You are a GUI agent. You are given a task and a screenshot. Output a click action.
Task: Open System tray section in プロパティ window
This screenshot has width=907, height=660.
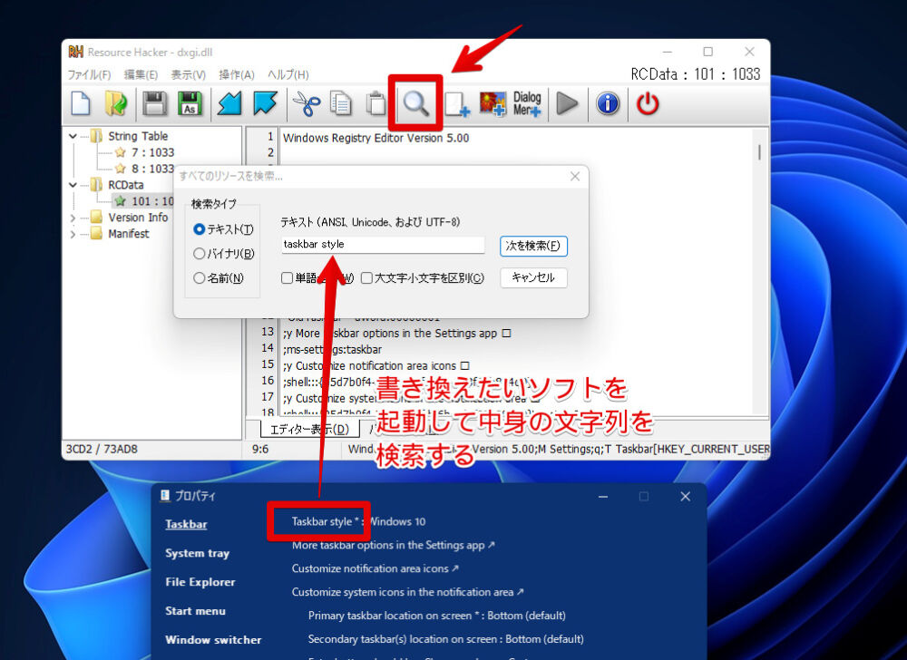tap(197, 553)
